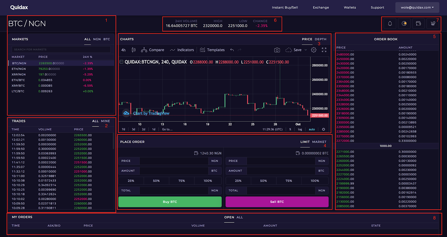Save chart layout with cloud icon
This screenshot has height=237, width=447.
(x=293, y=50)
